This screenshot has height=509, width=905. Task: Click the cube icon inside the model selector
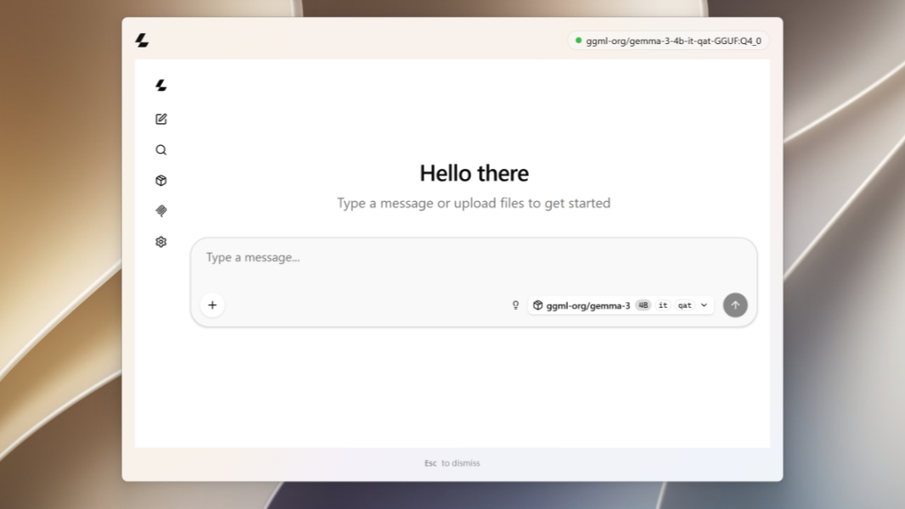coord(537,305)
